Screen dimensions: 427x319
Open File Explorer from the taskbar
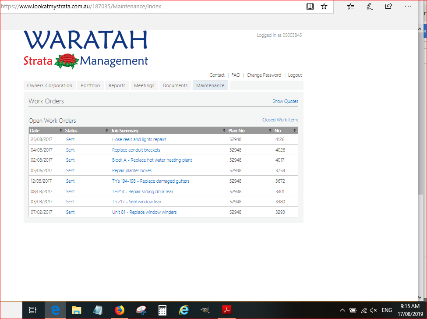pos(77,310)
